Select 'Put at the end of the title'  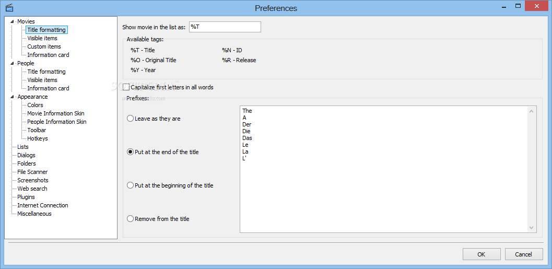[130, 152]
